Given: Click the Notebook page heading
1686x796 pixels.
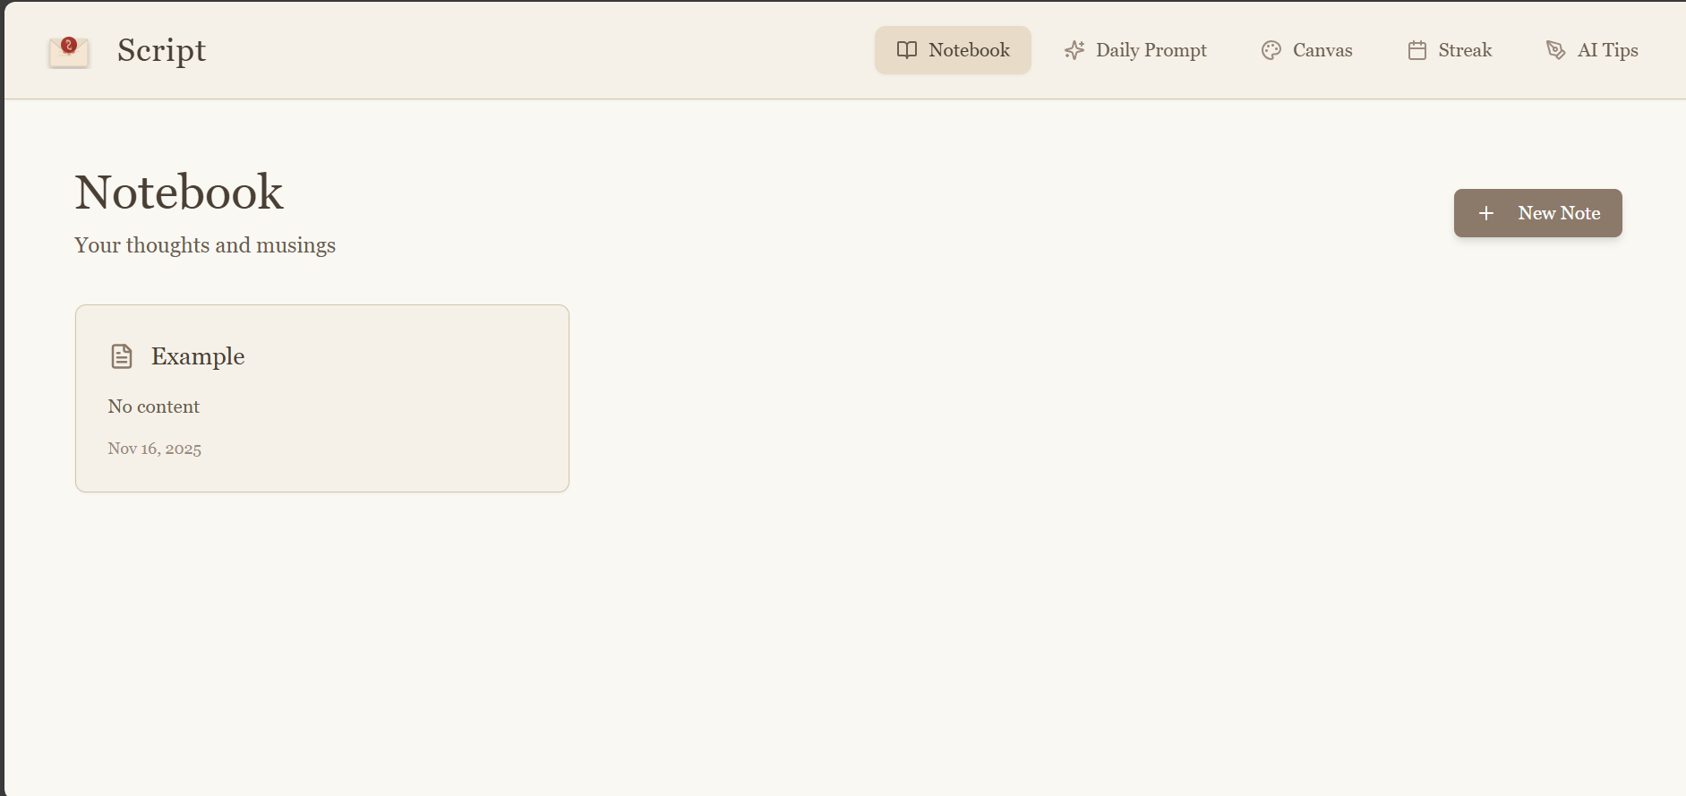Looking at the screenshot, I should (x=179, y=193).
